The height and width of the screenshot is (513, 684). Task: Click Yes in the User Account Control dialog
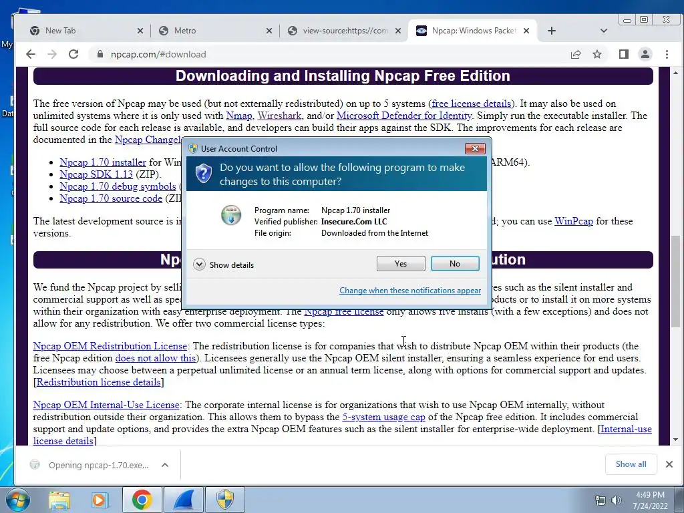(401, 263)
